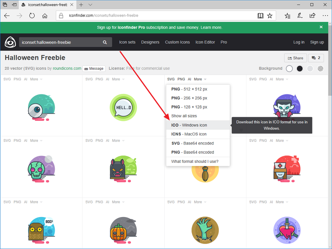
Task: Open the comments button showing 2
Action: (316, 58)
